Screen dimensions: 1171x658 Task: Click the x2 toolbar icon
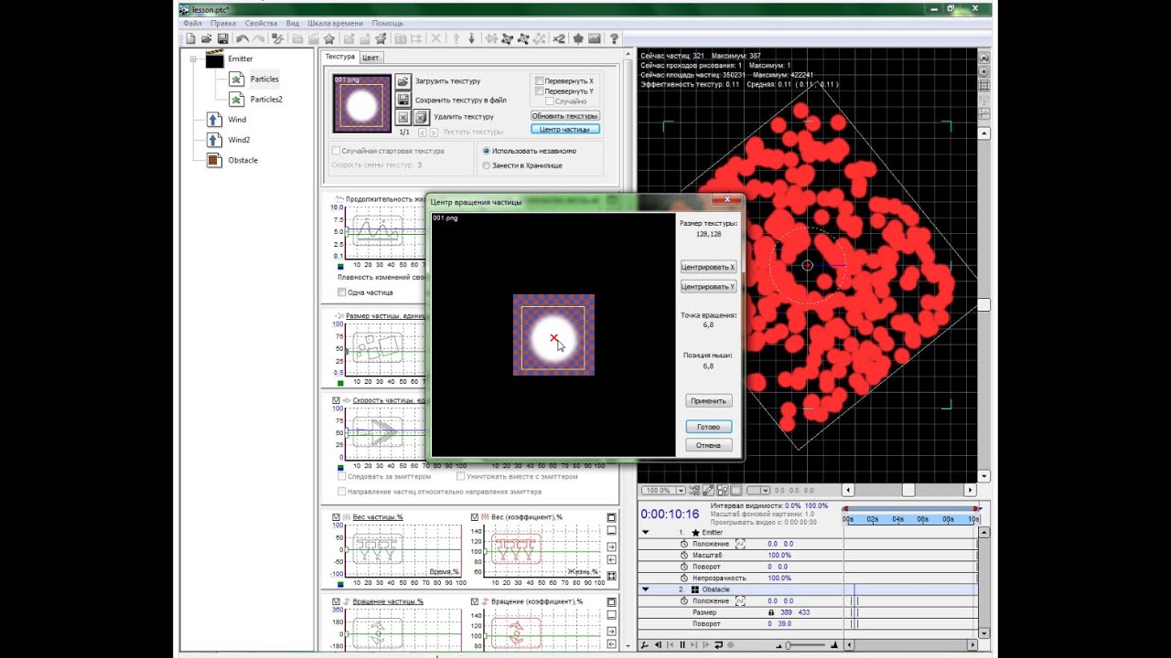tap(558, 38)
